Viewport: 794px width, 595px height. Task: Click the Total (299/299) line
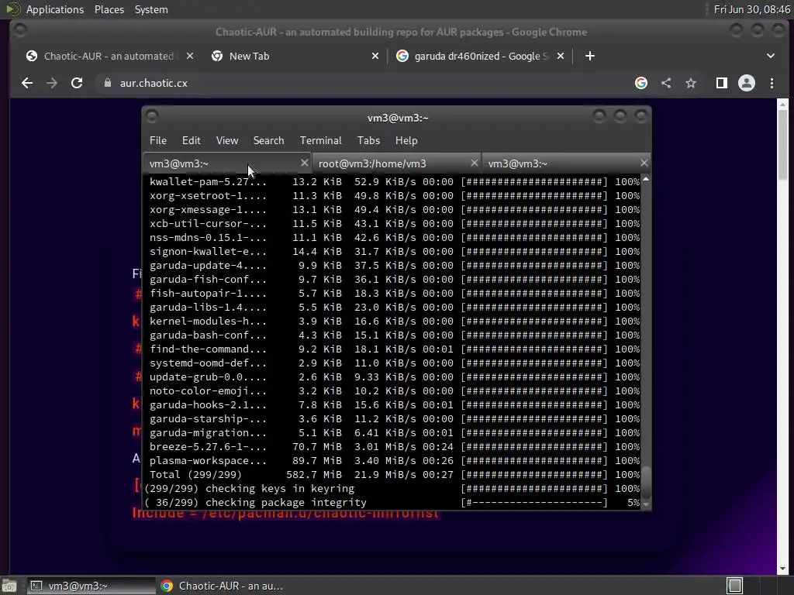coord(394,475)
